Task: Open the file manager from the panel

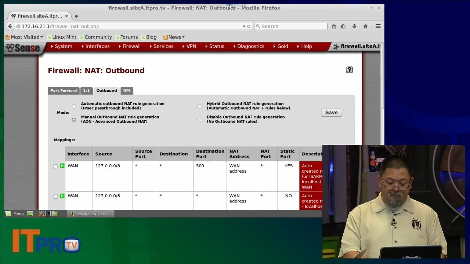Action: 54,213
